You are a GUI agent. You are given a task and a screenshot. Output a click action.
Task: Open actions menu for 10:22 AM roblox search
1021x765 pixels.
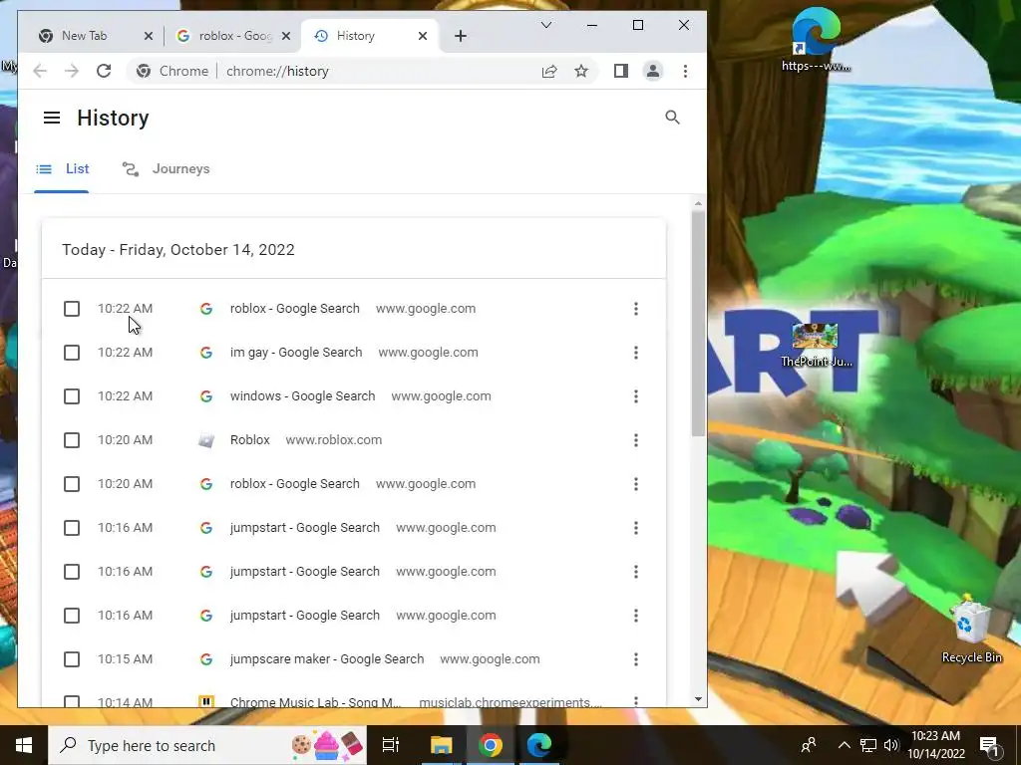tap(636, 309)
